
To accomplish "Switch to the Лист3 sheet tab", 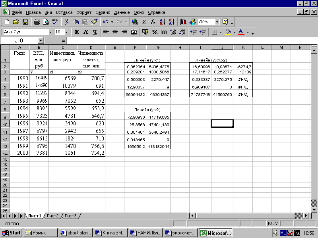I will (71, 216).
